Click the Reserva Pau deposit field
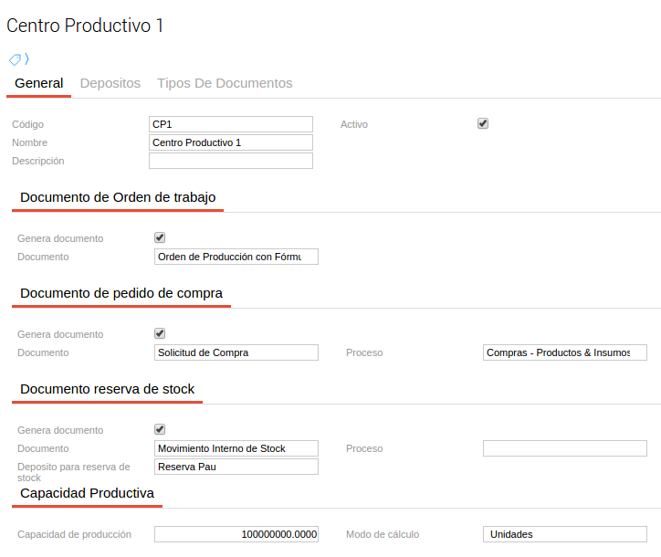Screen dimensions: 661x557 point(236,467)
